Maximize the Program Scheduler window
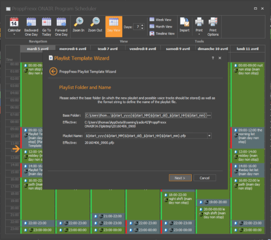 click(255, 8)
